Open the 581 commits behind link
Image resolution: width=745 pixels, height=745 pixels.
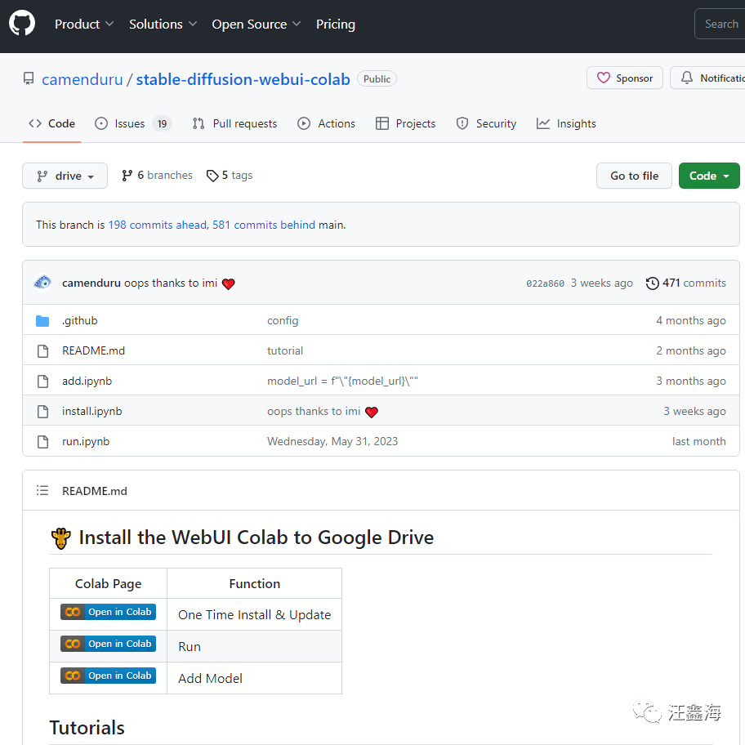click(264, 225)
